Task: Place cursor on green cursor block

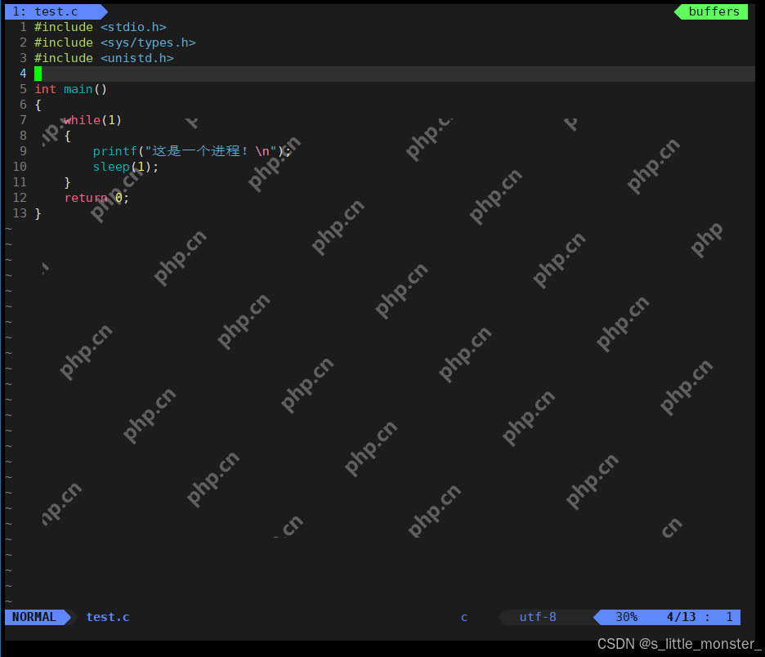Action: tap(38, 74)
